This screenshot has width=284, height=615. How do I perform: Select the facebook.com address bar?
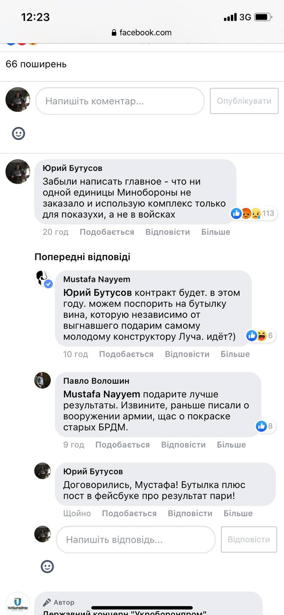point(142,32)
